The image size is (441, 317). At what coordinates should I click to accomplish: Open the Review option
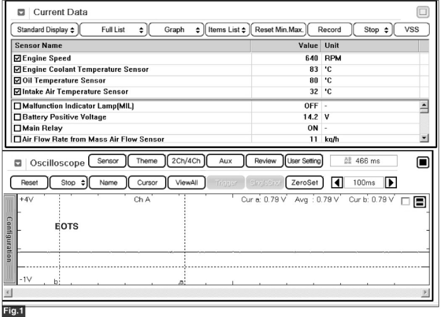pos(265,161)
